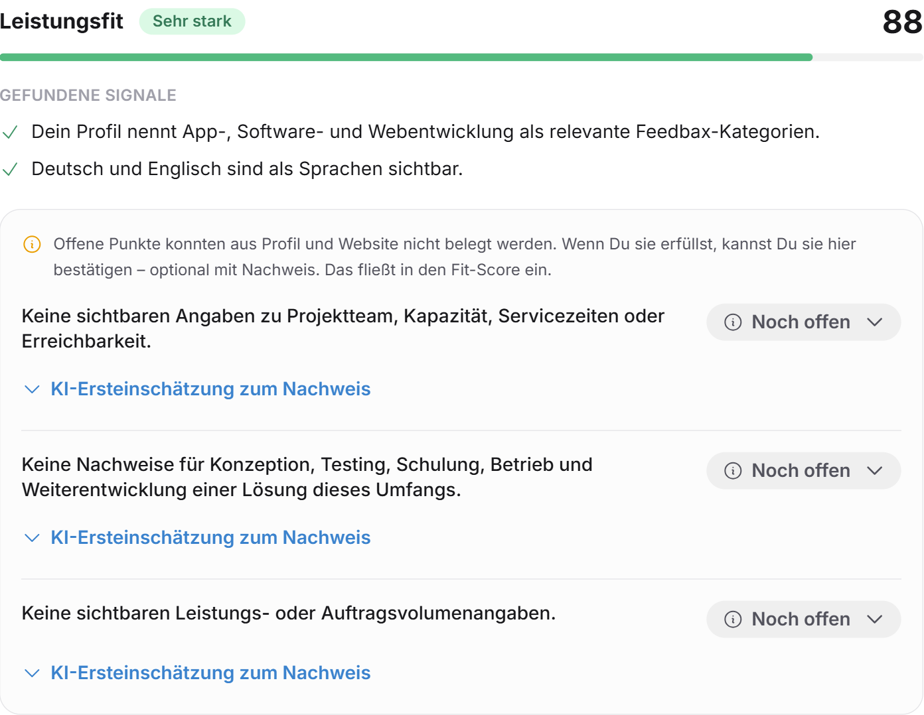Click the 'Offene Punkte konnten aus Profil' notice text
The width and height of the screenshot is (924, 715).
click(x=455, y=257)
